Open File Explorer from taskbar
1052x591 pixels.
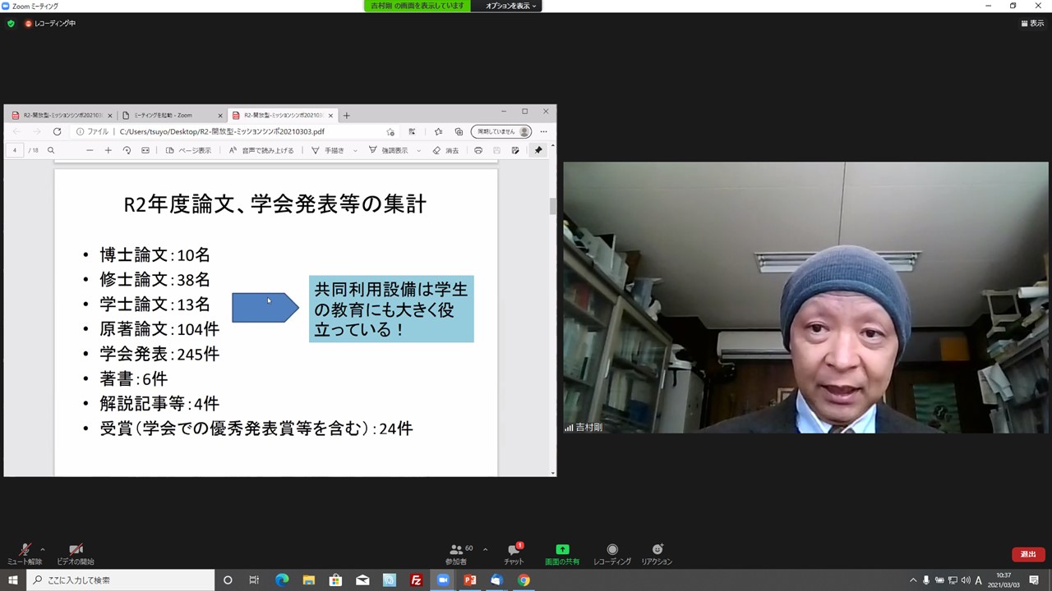tap(308, 580)
